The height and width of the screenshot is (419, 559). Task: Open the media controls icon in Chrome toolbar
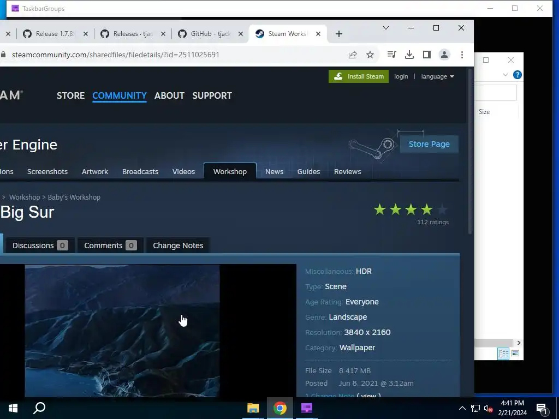[x=391, y=55]
